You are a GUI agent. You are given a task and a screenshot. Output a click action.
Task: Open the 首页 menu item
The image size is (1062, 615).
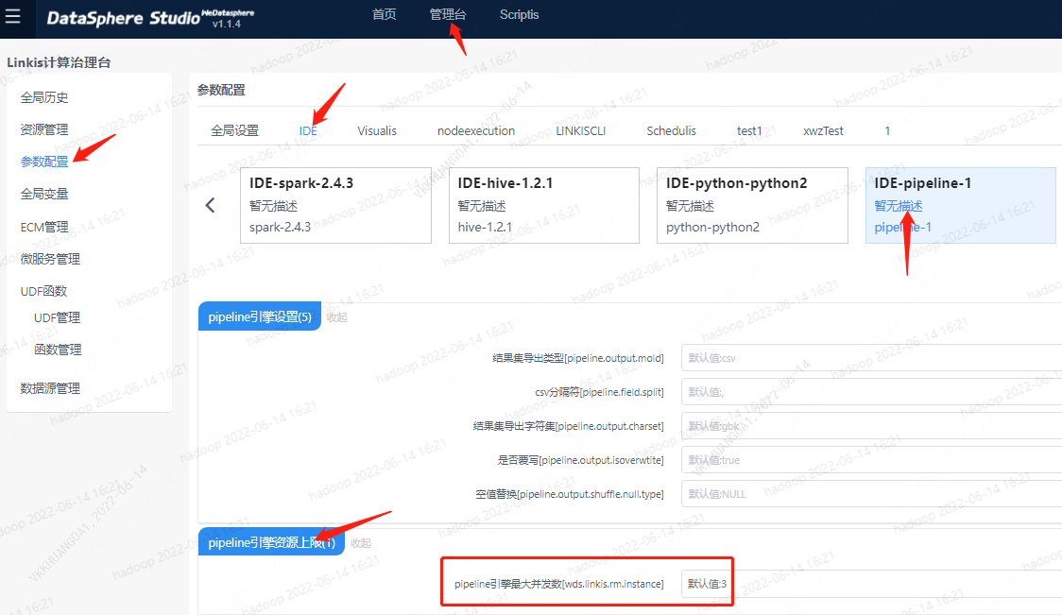(x=384, y=14)
